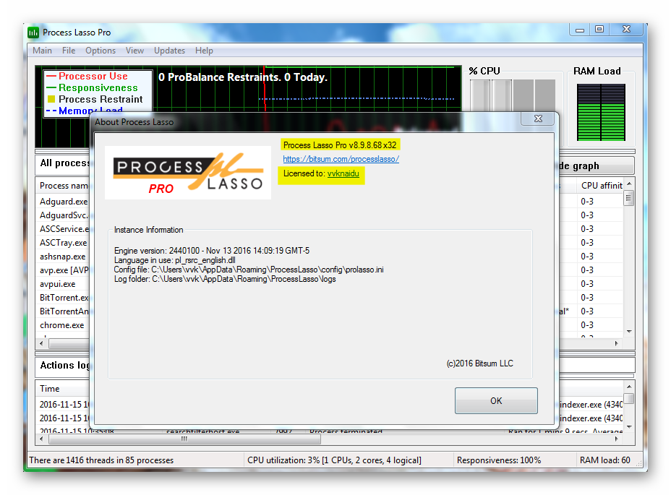
Task: Click the hide graph button
Action: tap(596, 166)
